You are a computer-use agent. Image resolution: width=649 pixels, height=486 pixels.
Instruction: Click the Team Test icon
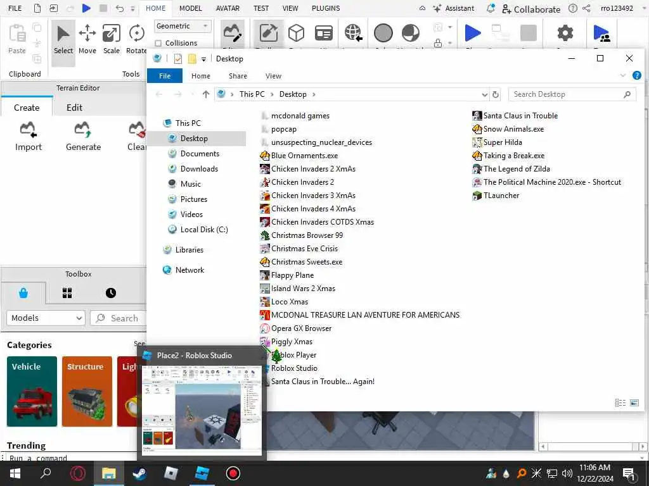pyautogui.click(x=601, y=33)
